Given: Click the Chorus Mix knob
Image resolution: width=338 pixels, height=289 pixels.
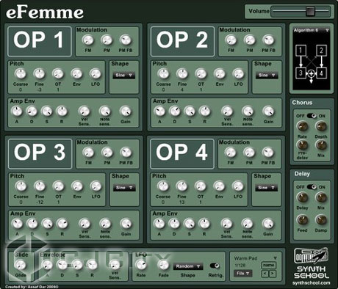Looking at the screenshot, I should pyautogui.click(x=321, y=145).
